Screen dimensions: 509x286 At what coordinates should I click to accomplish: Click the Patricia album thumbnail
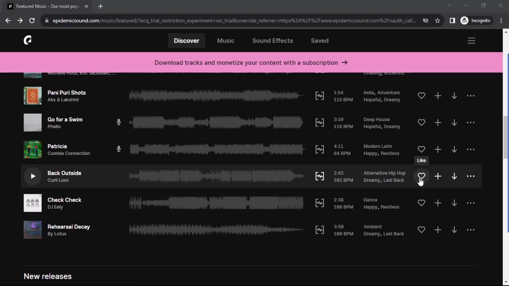point(33,149)
